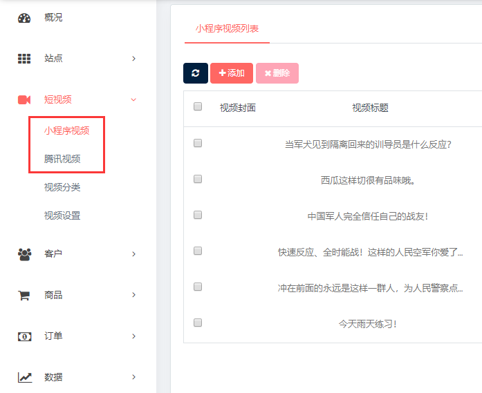This screenshot has width=482, height=393.
Task: Click the people icon beside 客户
Action: tap(25, 254)
